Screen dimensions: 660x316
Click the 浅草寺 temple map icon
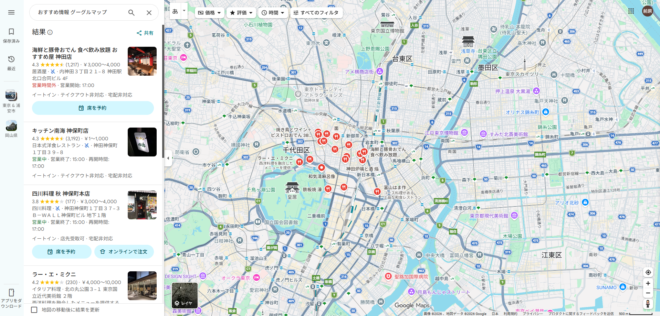468,42
